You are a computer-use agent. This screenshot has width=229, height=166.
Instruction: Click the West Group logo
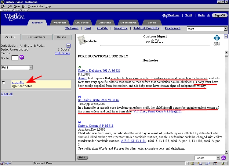(217, 40)
